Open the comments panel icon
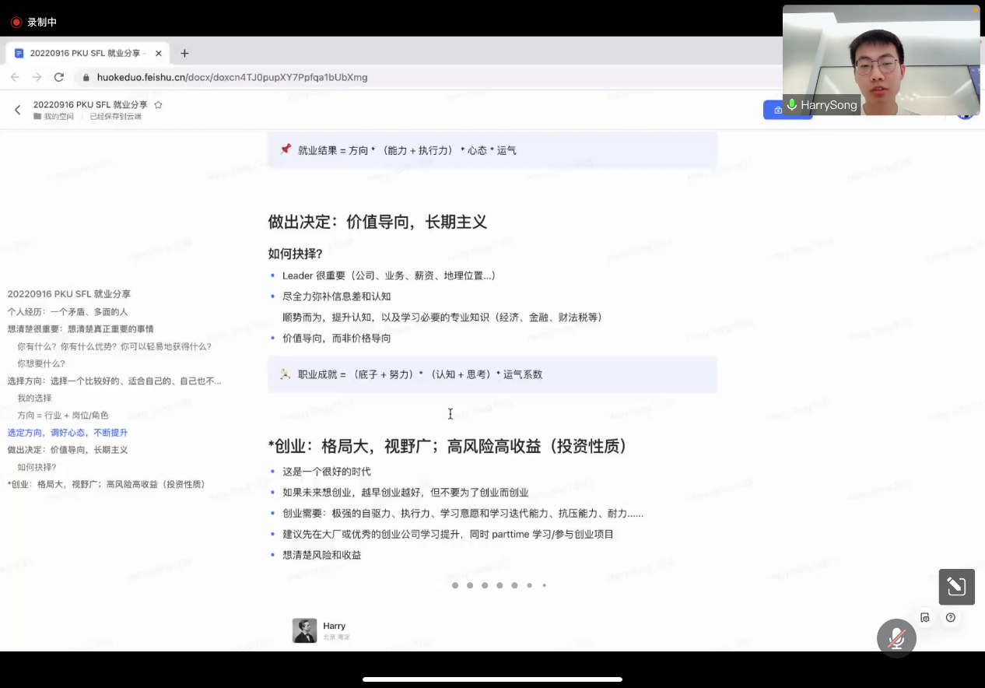Screen dimensions: 985x688 (924, 617)
